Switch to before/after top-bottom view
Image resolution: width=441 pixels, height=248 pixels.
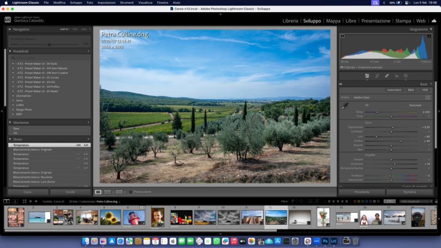(119, 192)
